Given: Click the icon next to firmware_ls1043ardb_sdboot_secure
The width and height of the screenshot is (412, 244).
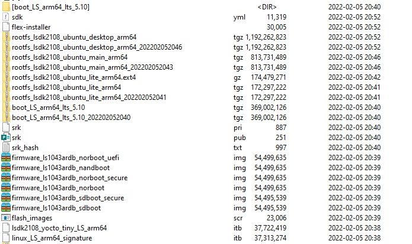Looking at the screenshot, I should coord(6,197).
